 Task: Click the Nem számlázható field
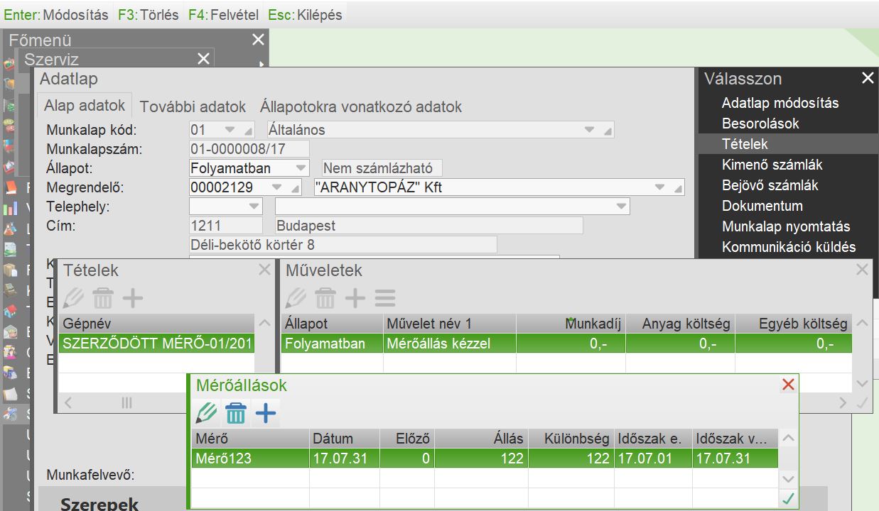pyautogui.click(x=382, y=168)
